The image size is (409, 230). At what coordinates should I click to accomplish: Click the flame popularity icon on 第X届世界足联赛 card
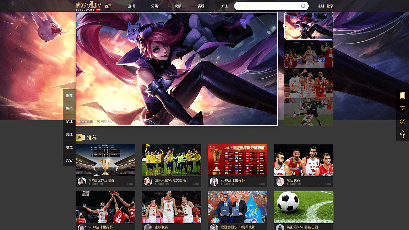pos(127,184)
